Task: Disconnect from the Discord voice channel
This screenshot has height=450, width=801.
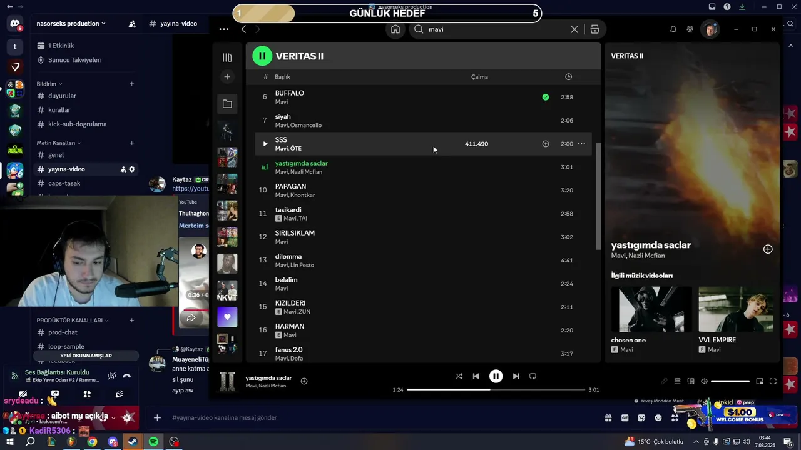Action: 127,376
